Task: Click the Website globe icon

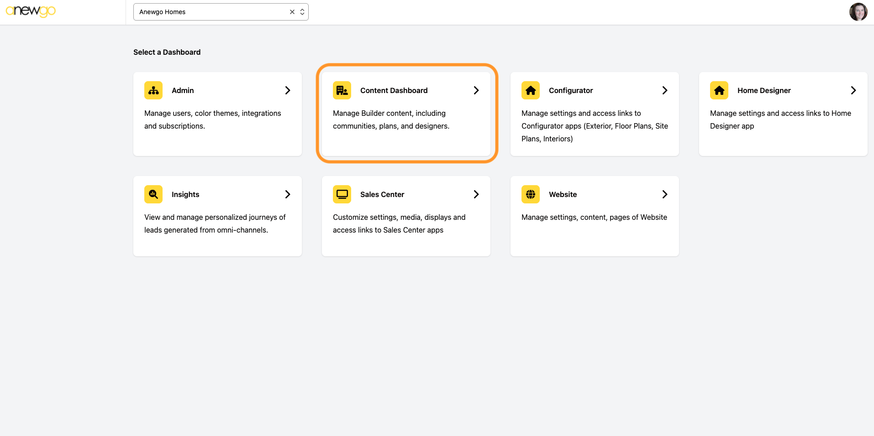Action: (531, 194)
